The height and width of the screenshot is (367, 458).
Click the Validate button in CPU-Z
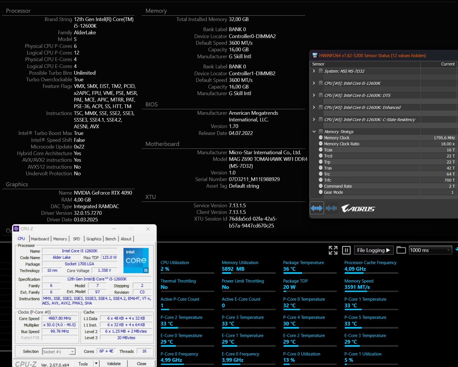(114, 364)
